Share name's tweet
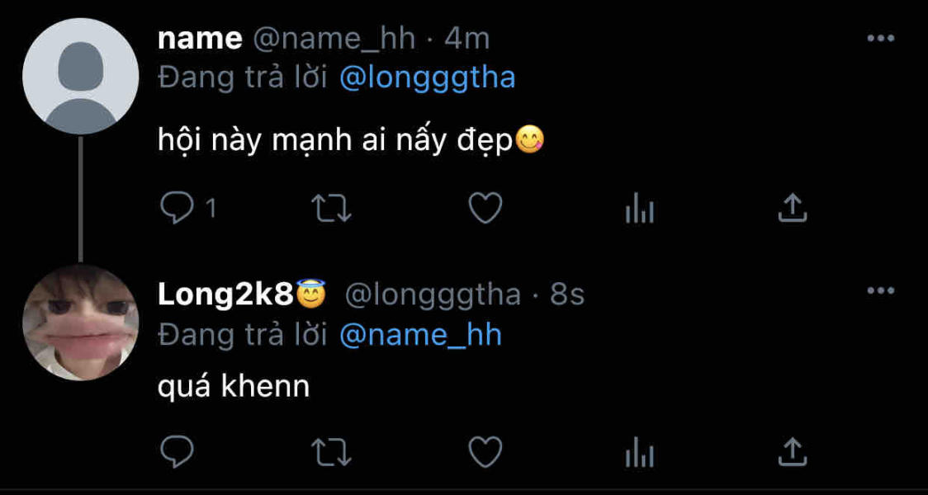This screenshot has height=495, width=928. [x=792, y=209]
